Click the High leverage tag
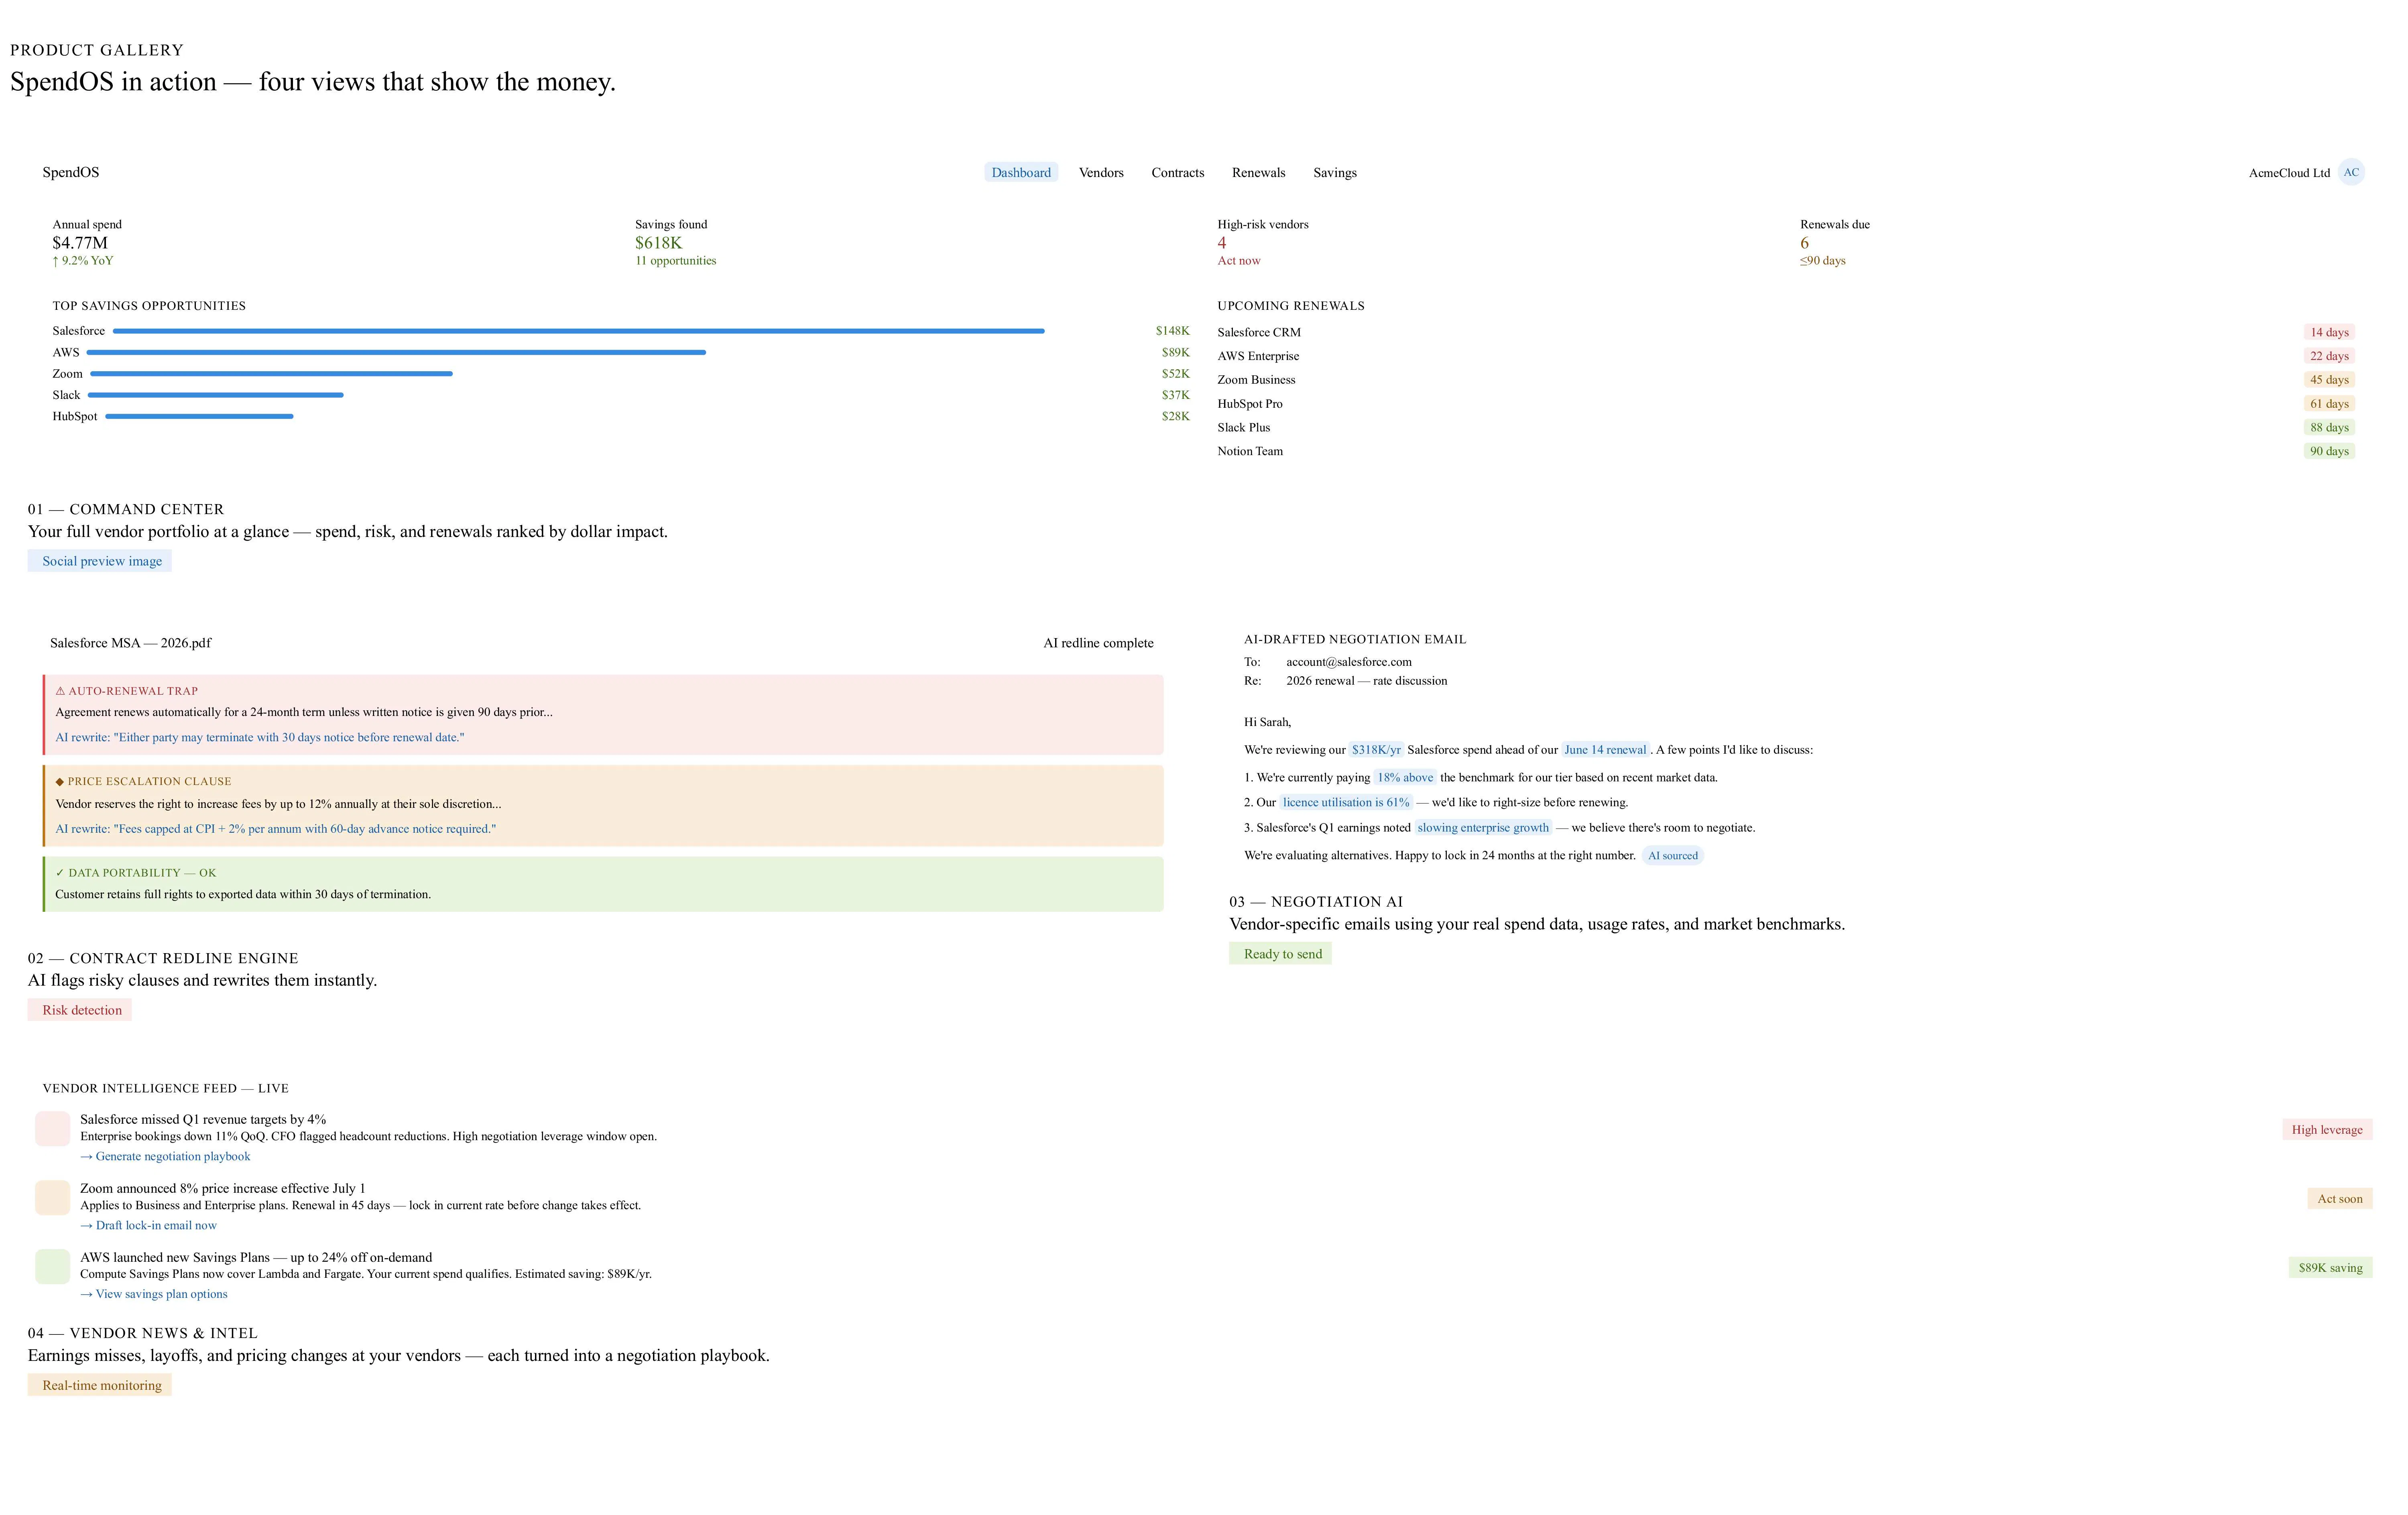This screenshot has height=1515, width=2408. tap(2327, 1130)
